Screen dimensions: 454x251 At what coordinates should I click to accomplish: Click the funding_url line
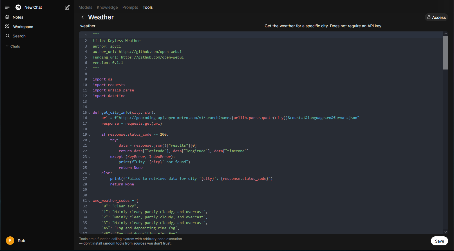click(138, 57)
